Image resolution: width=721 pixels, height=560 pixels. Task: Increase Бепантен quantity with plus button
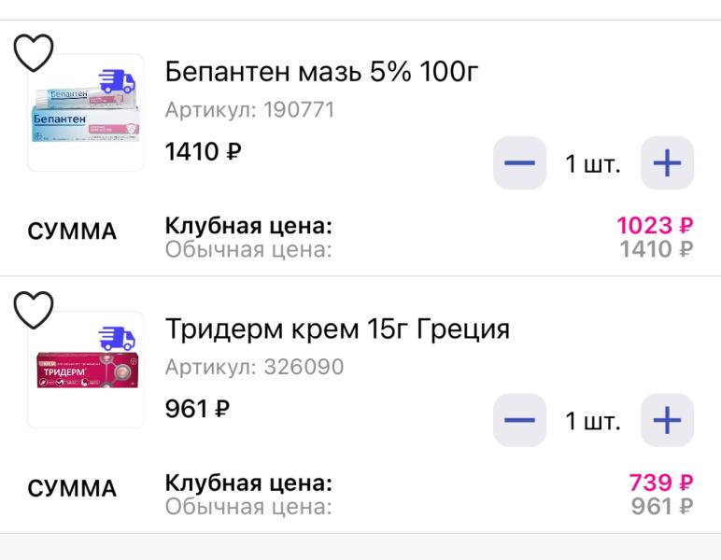point(667,162)
